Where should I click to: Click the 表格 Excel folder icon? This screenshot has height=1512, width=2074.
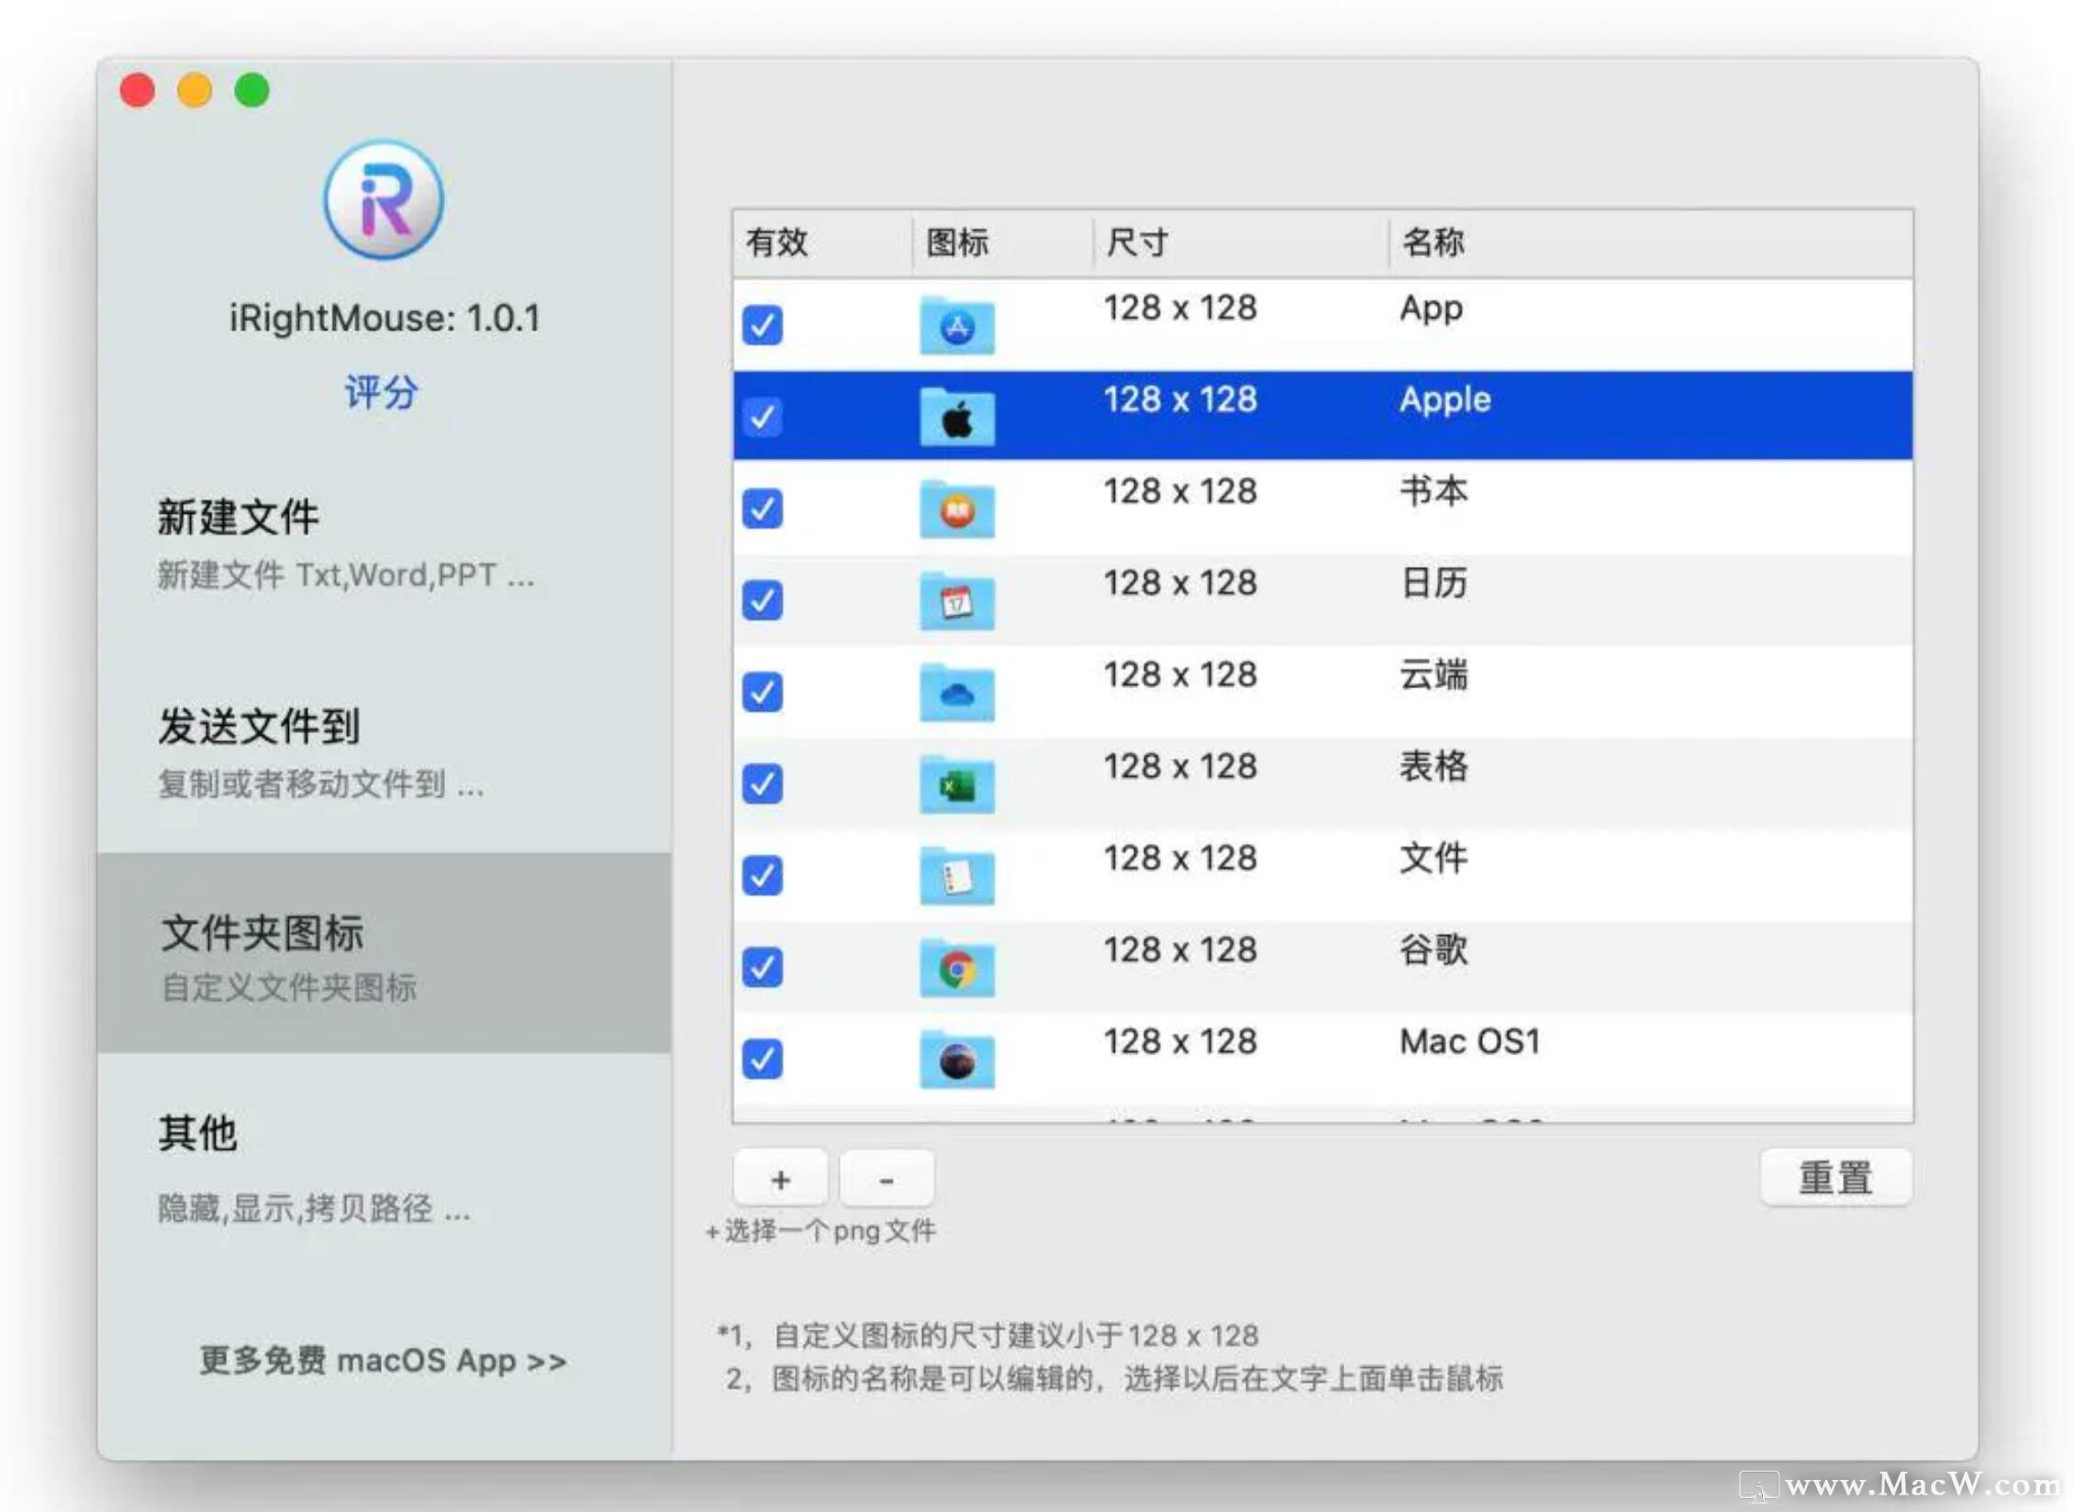coord(956,784)
